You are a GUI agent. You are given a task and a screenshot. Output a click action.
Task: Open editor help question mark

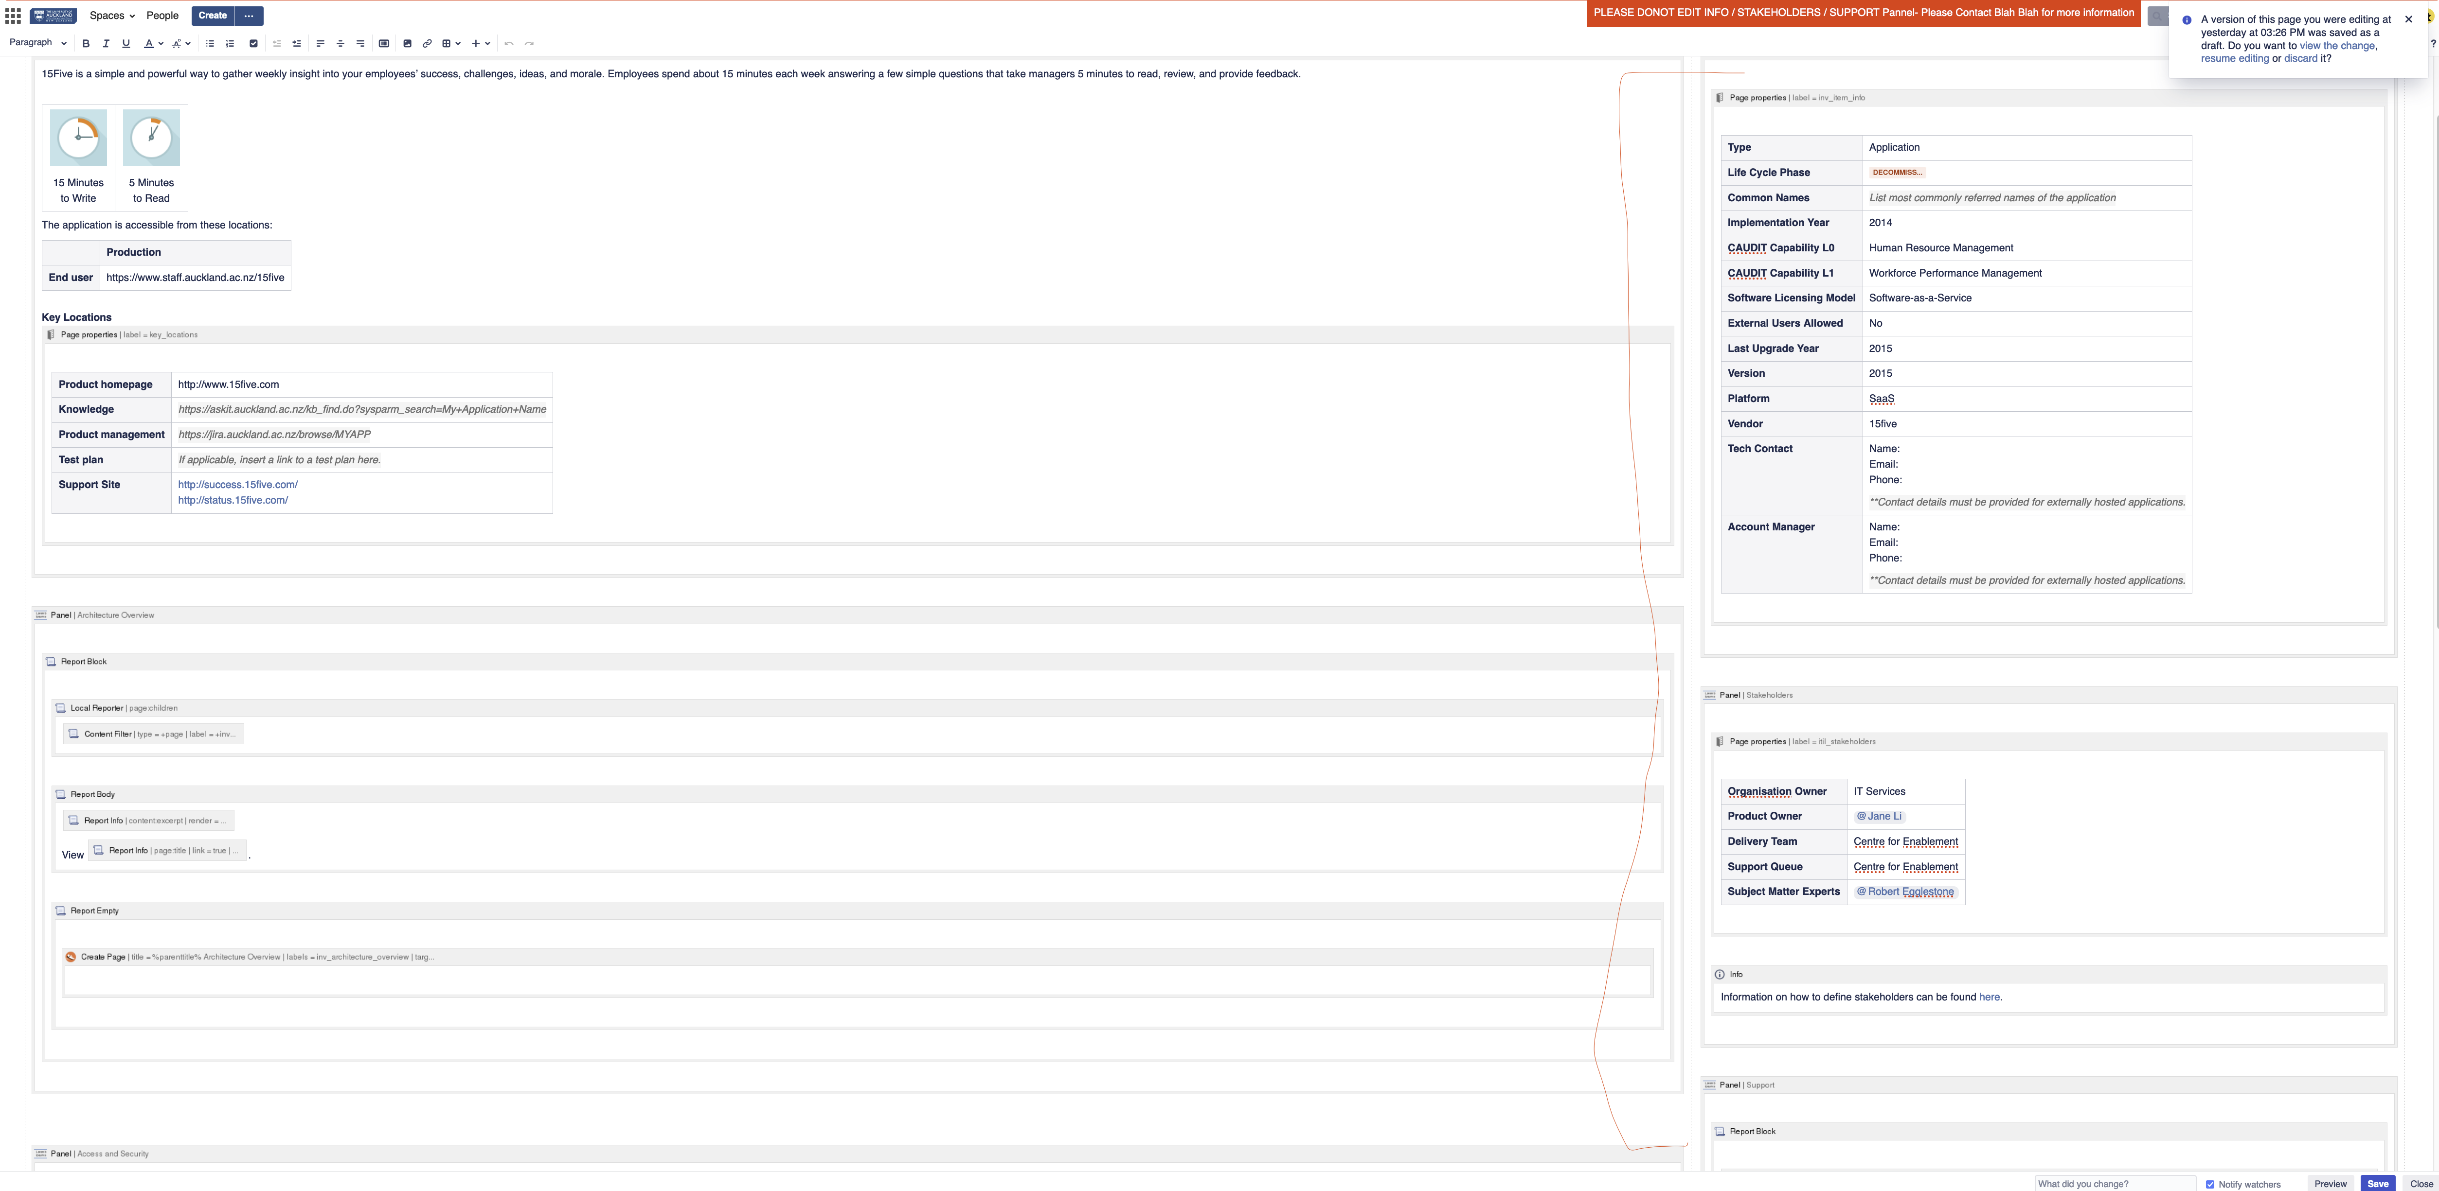2432,44
